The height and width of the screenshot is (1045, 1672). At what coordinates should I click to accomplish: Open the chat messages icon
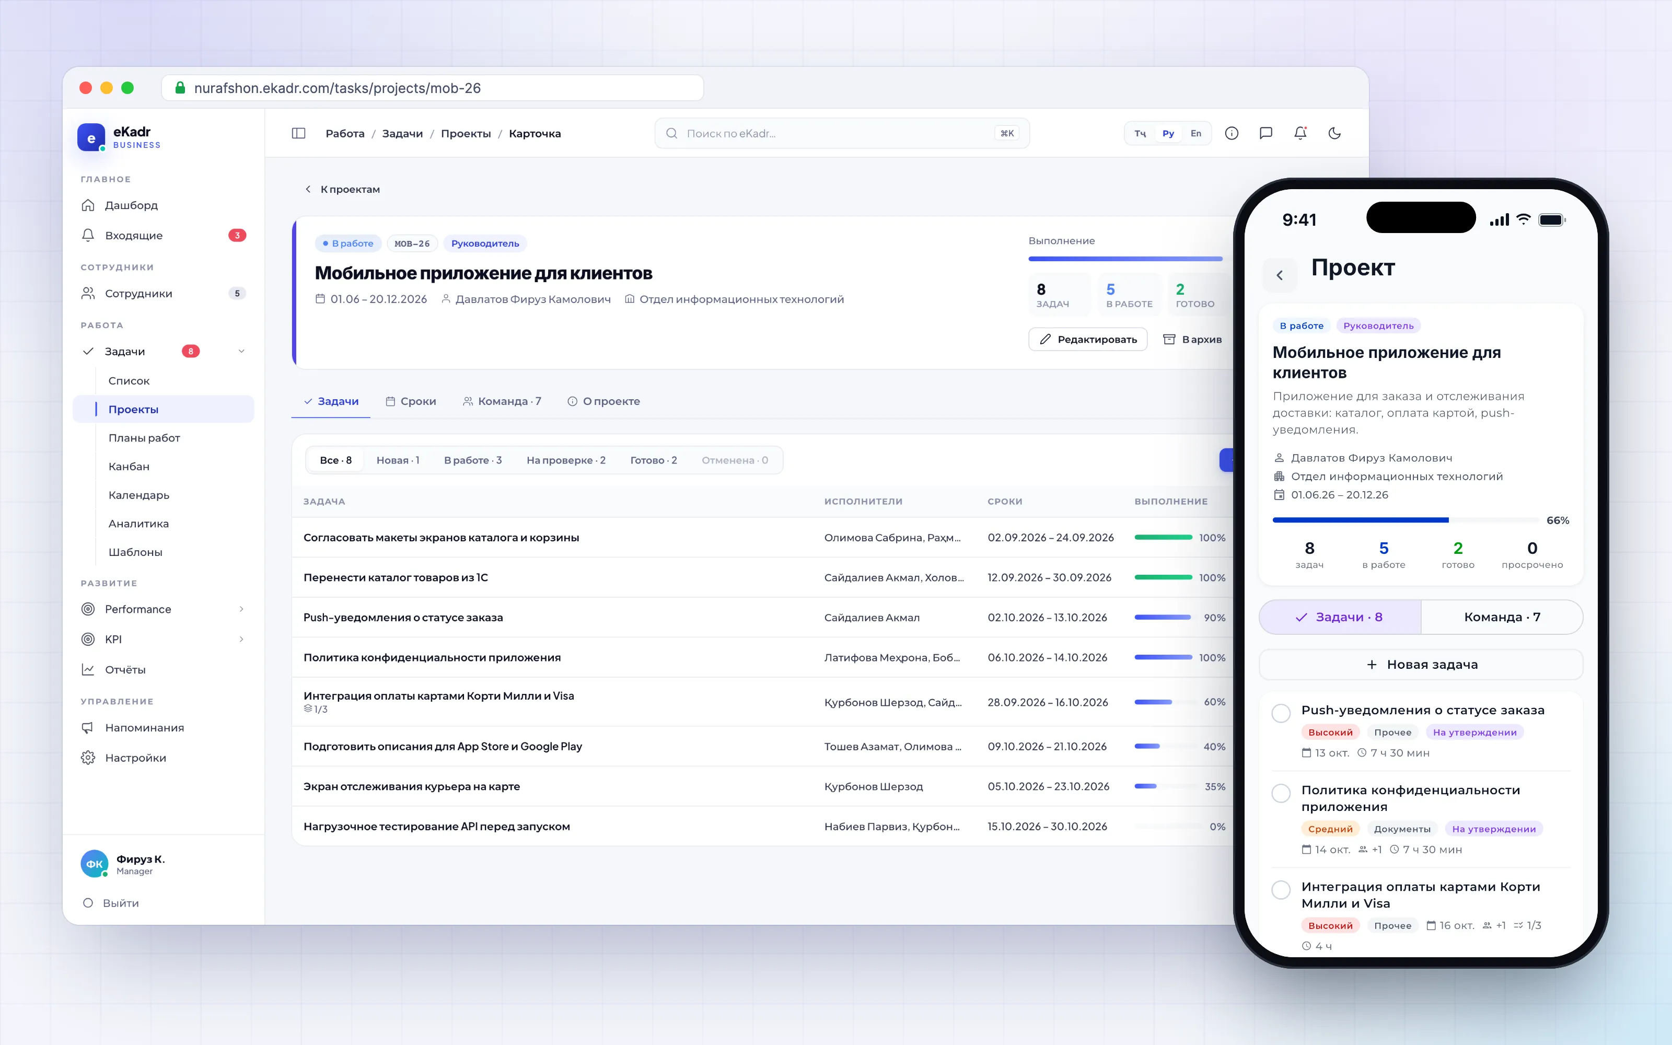(1265, 133)
